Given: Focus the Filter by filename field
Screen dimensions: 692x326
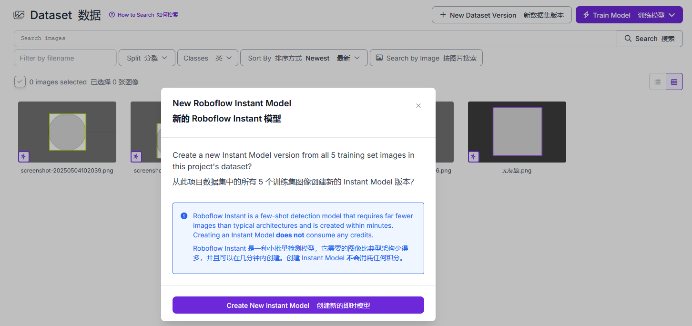Looking at the screenshot, I should pos(65,58).
